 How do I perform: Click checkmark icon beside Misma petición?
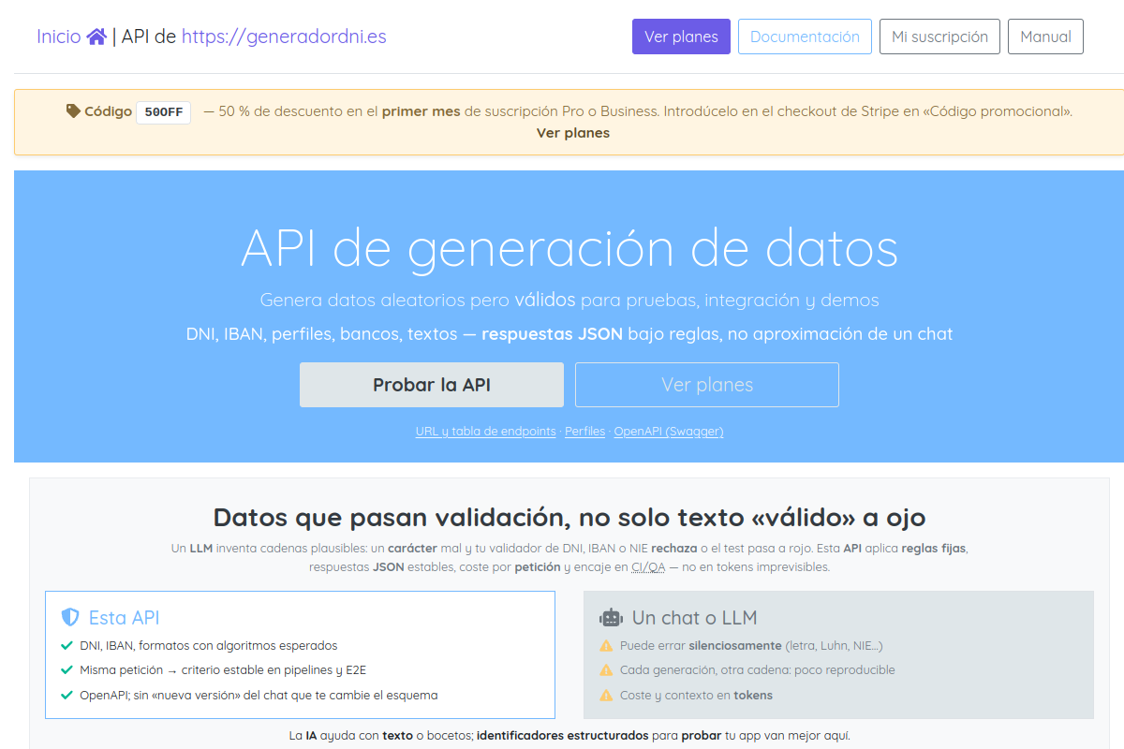(x=67, y=670)
